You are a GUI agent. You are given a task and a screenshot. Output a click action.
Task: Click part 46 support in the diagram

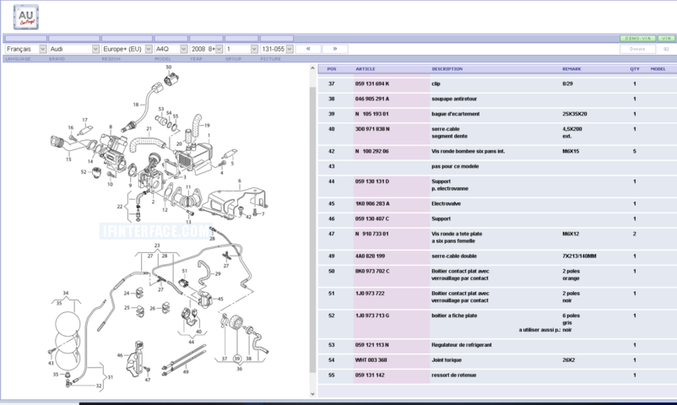135,358
